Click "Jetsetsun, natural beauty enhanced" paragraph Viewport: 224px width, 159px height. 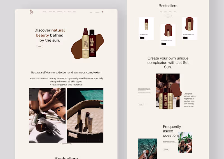click(66, 81)
